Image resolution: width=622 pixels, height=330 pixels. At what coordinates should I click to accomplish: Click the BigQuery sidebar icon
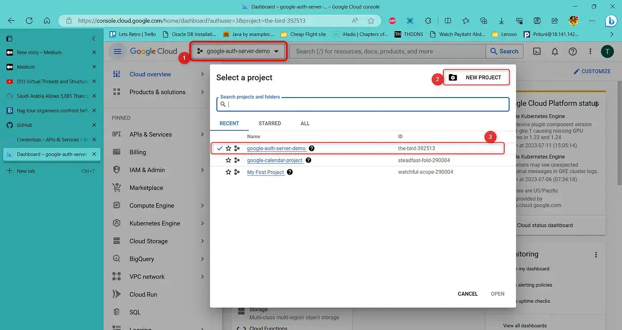point(116,259)
